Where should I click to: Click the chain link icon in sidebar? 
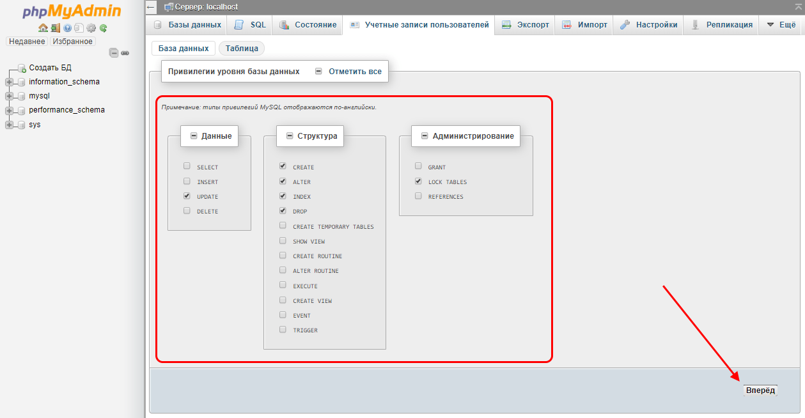click(x=125, y=53)
